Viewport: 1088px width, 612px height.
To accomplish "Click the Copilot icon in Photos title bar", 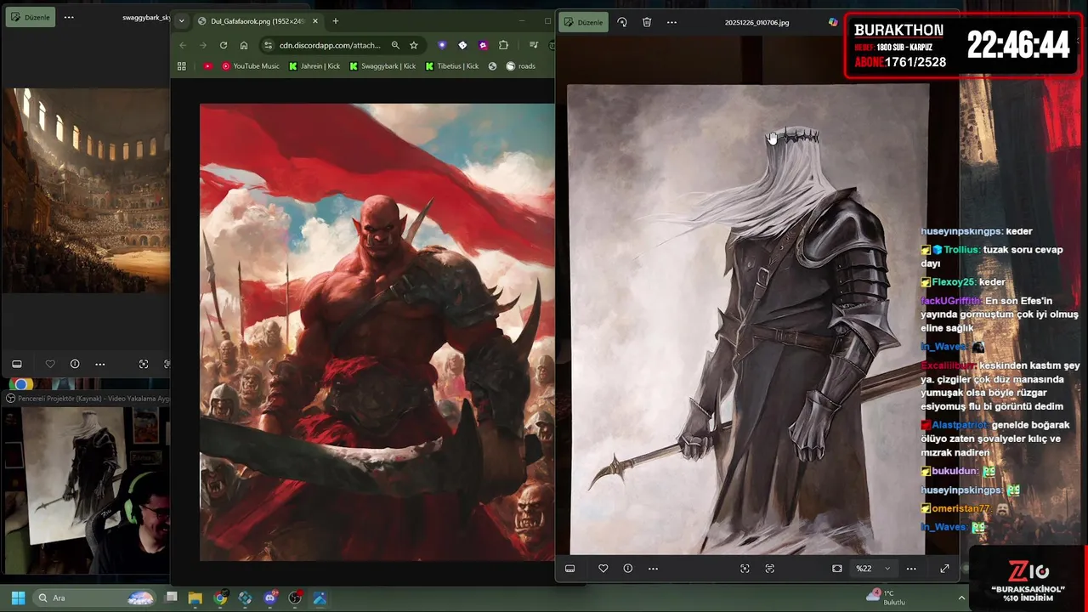I will (833, 22).
